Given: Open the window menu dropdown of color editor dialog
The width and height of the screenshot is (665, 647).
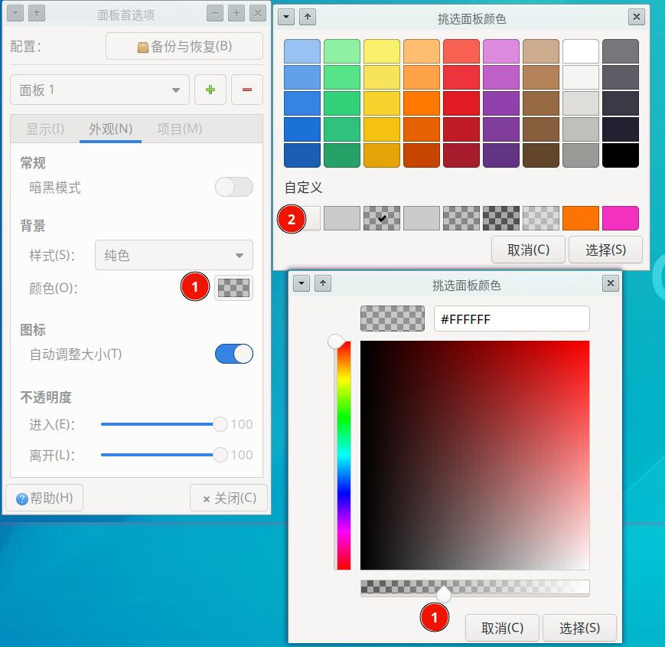Looking at the screenshot, I should point(302,284).
